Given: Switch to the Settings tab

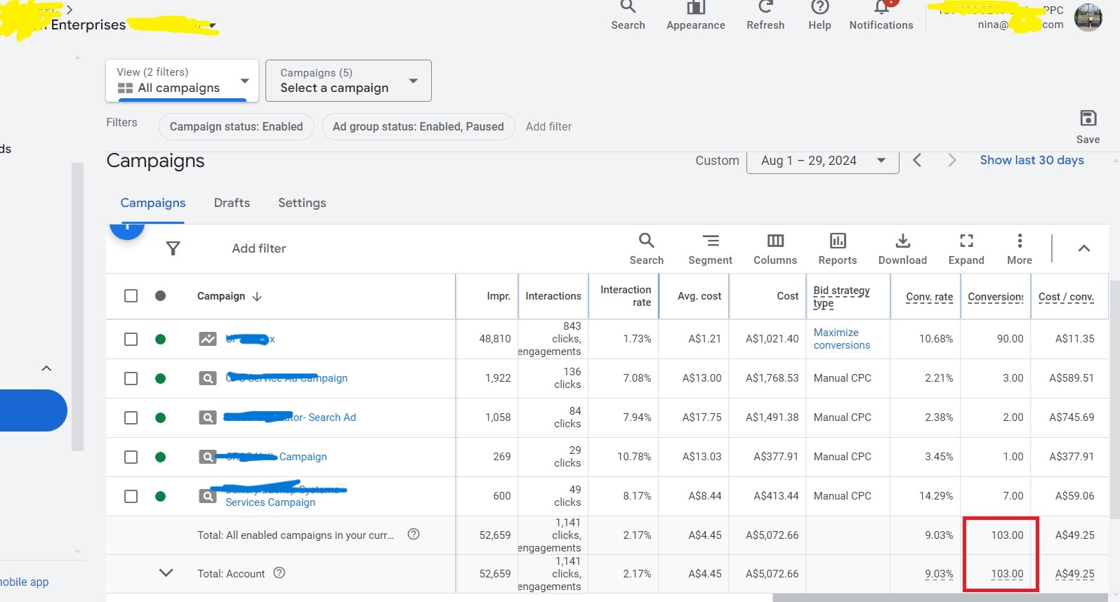Looking at the screenshot, I should (302, 203).
